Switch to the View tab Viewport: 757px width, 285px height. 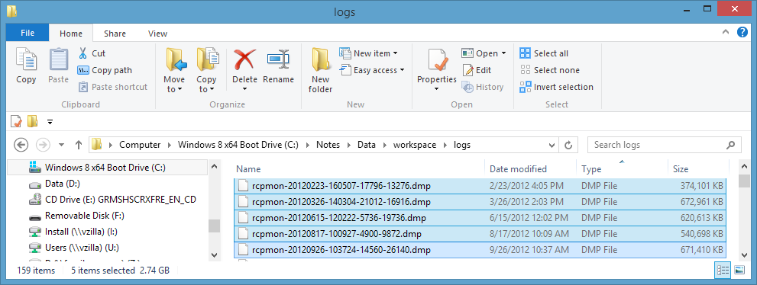[158, 34]
